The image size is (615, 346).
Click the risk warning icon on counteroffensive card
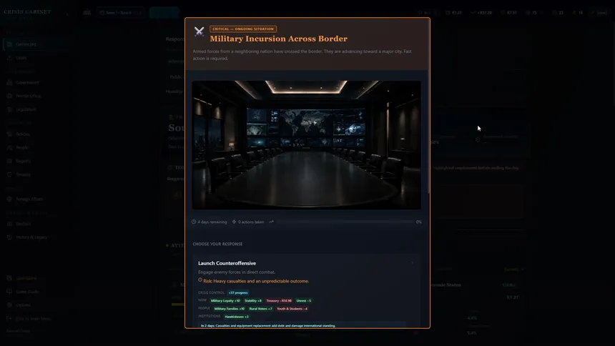(x=200, y=280)
